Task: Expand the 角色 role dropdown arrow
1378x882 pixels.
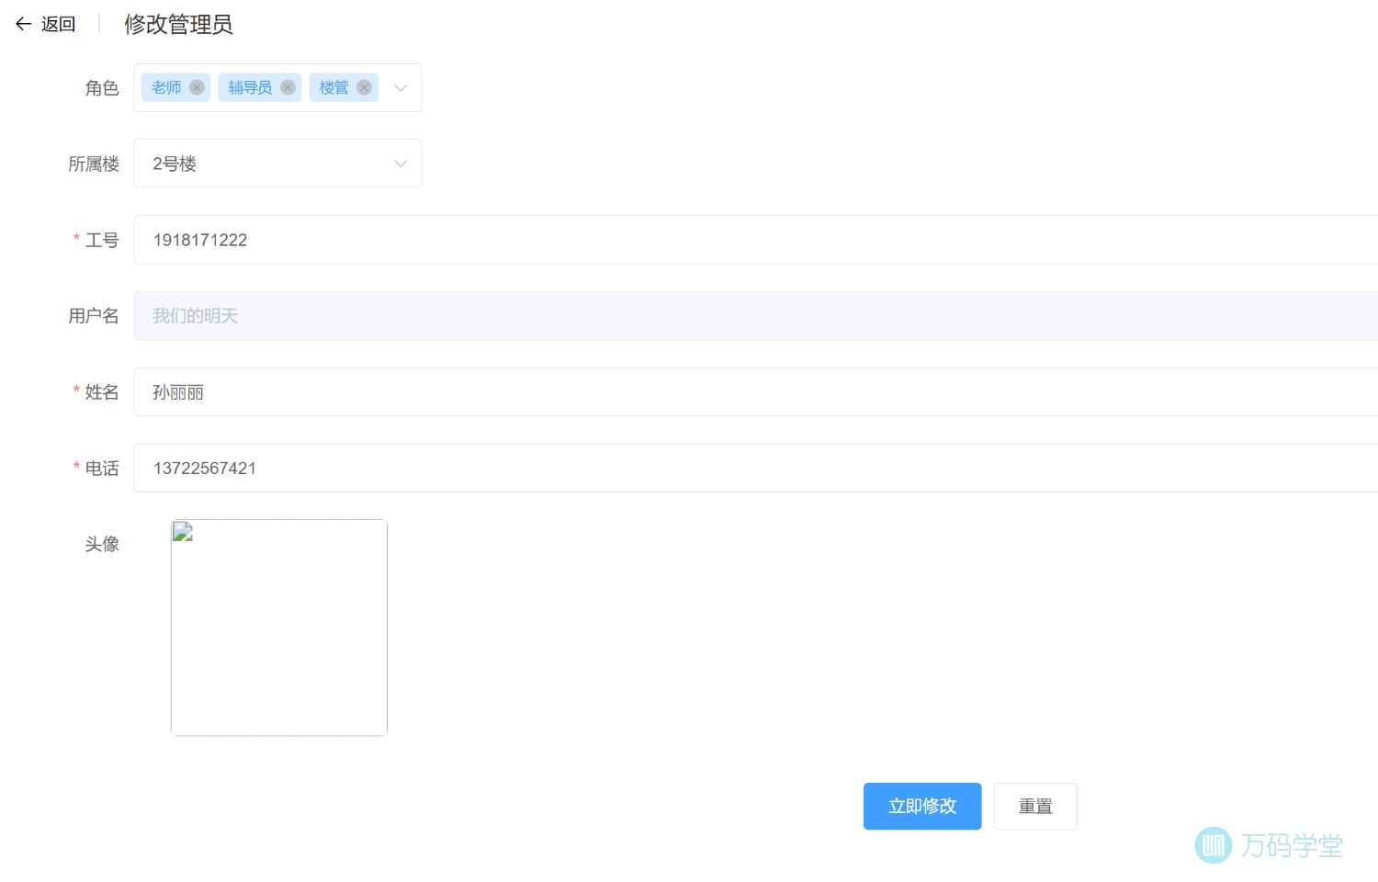Action: pyautogui.click(x=401, y=88)
